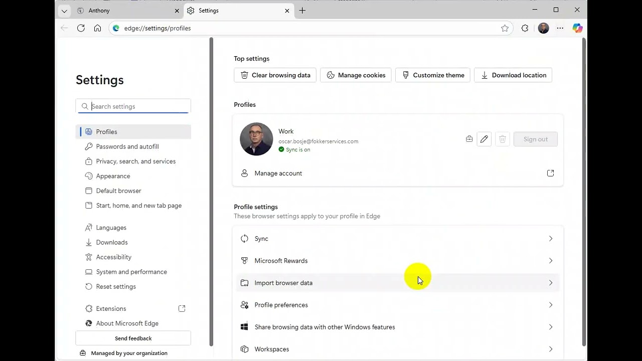Open the tab search dropdown arrow
The width and height of the screenshot is (642, 361).
click(64, 11)
